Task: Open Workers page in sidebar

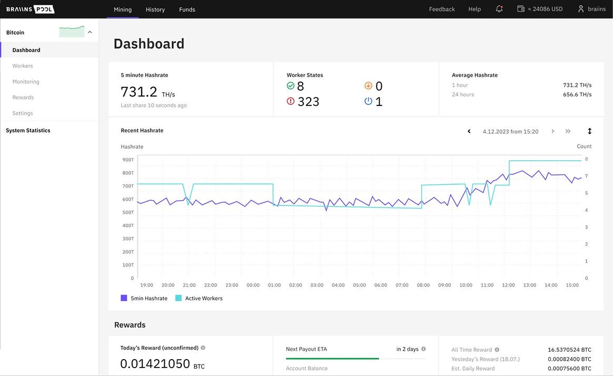Action: (23, 66)
